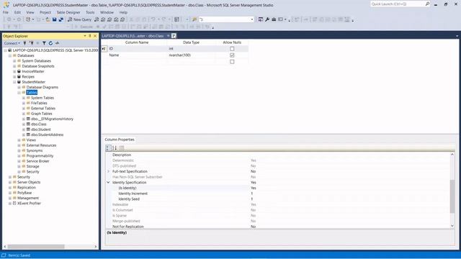The image size is (461, 259).
Task: Click the nvarchar(100) data type cell
Action: pos(191,55)
